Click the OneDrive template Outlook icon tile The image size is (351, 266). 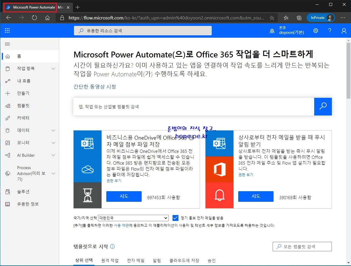click(x=87, y=143)
